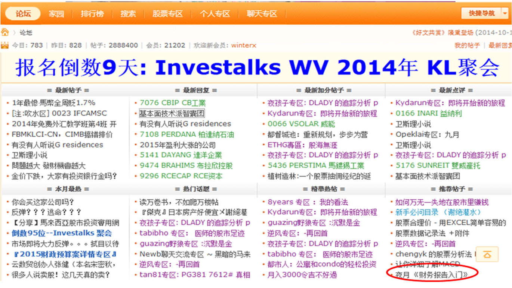Open the 7076 CBIP CB工業 thread
Screen dimensions: 512x288
[x=173, y=103]
